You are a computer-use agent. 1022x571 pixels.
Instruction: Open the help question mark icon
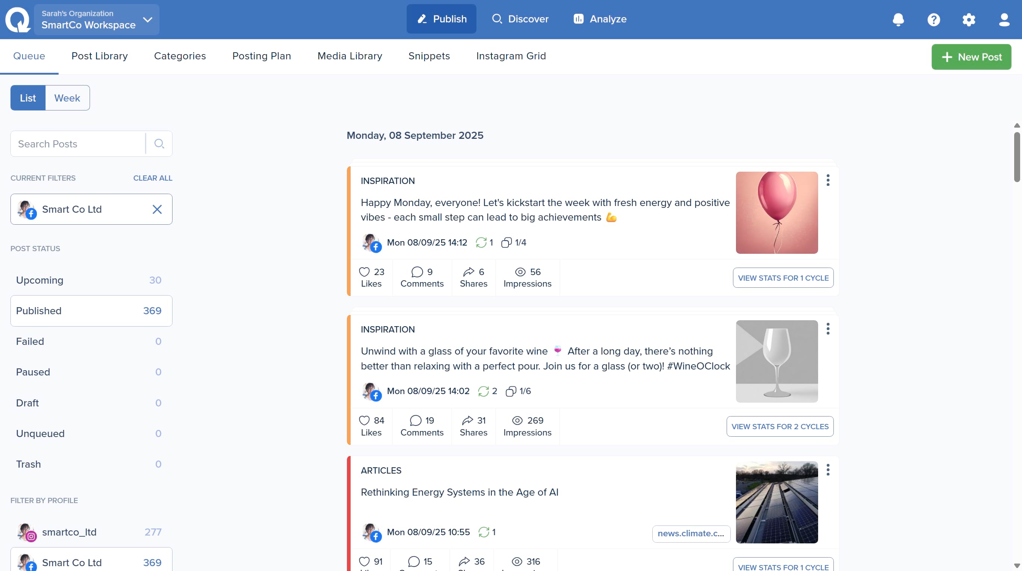pyautogui.click(x=934, y=19)
